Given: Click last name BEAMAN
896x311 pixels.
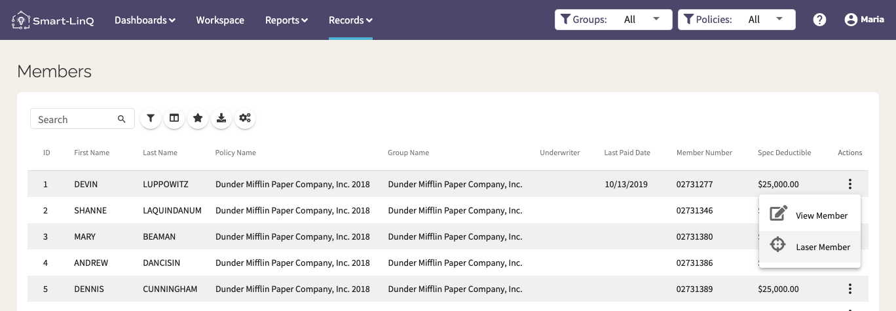Looking at the screenshot, I should tap(159, 236).
